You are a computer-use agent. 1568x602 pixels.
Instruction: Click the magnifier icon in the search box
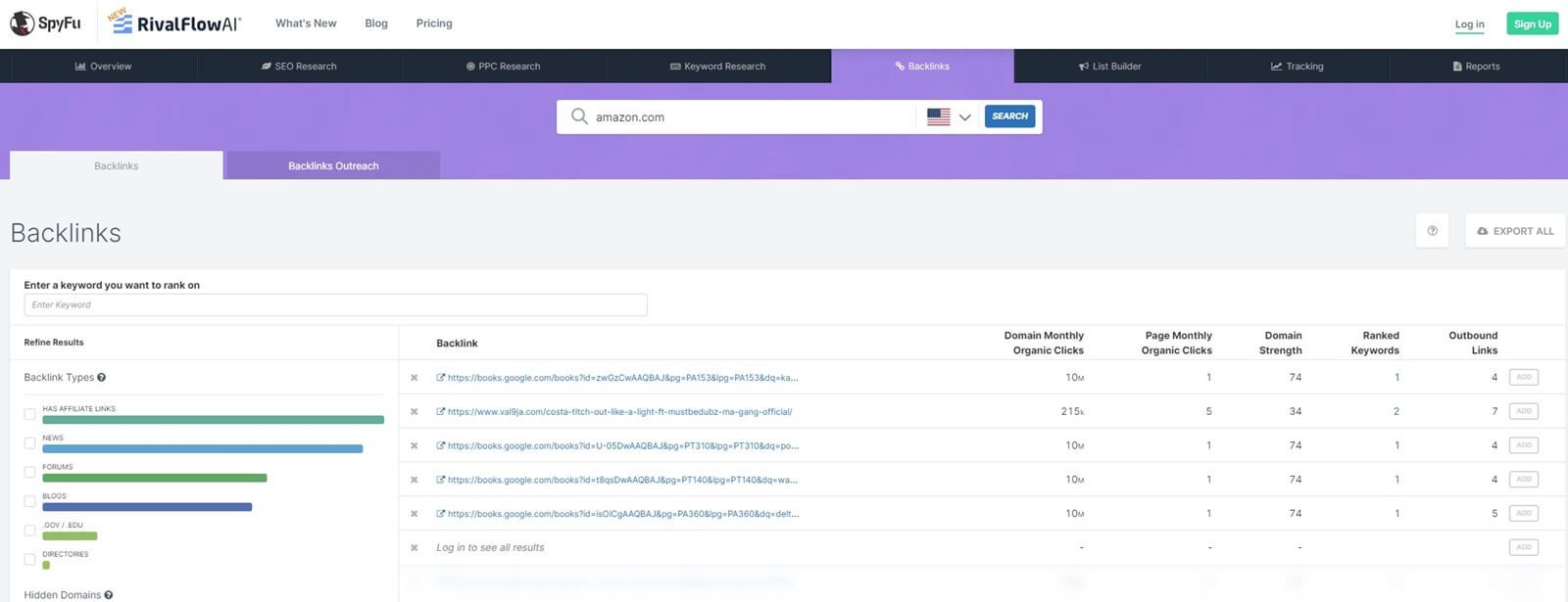(x=579, y=116)
